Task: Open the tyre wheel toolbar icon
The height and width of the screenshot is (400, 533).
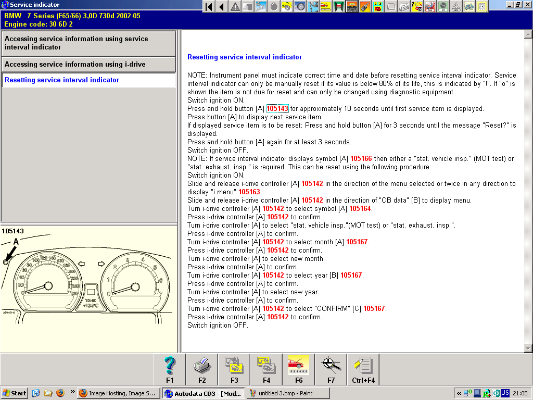Action: click(x=300, y=6)
